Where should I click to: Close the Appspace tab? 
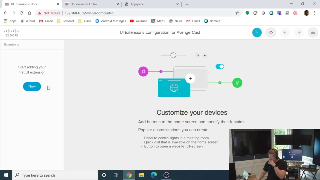(x=177, y=4)
